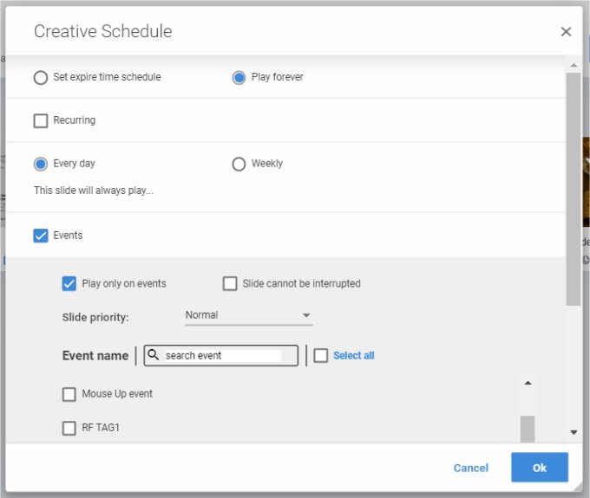
Task: Choose the Play forever radio button
Action: [239, 78]
